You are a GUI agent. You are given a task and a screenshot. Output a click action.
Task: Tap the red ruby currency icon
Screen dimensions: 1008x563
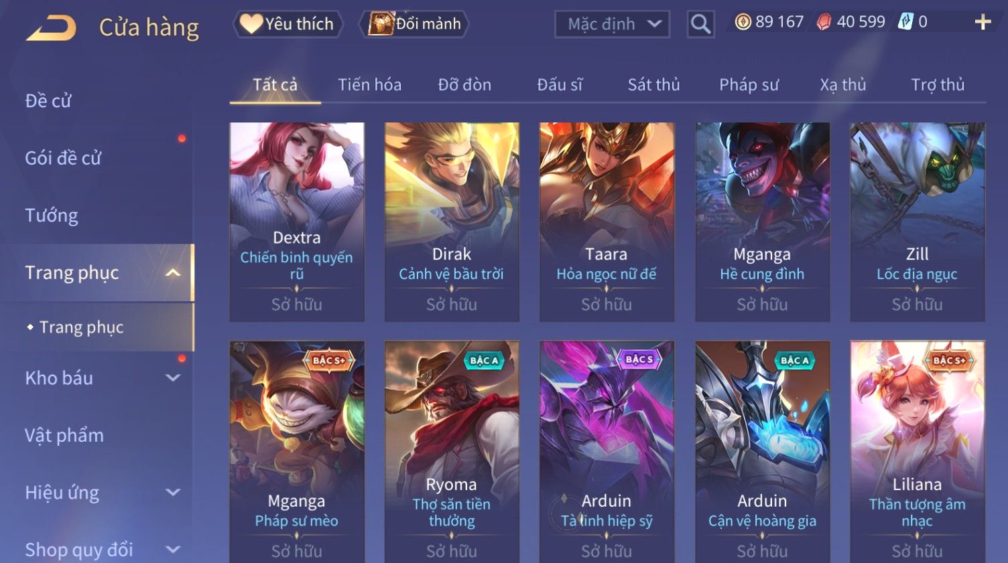pos(824,22)
